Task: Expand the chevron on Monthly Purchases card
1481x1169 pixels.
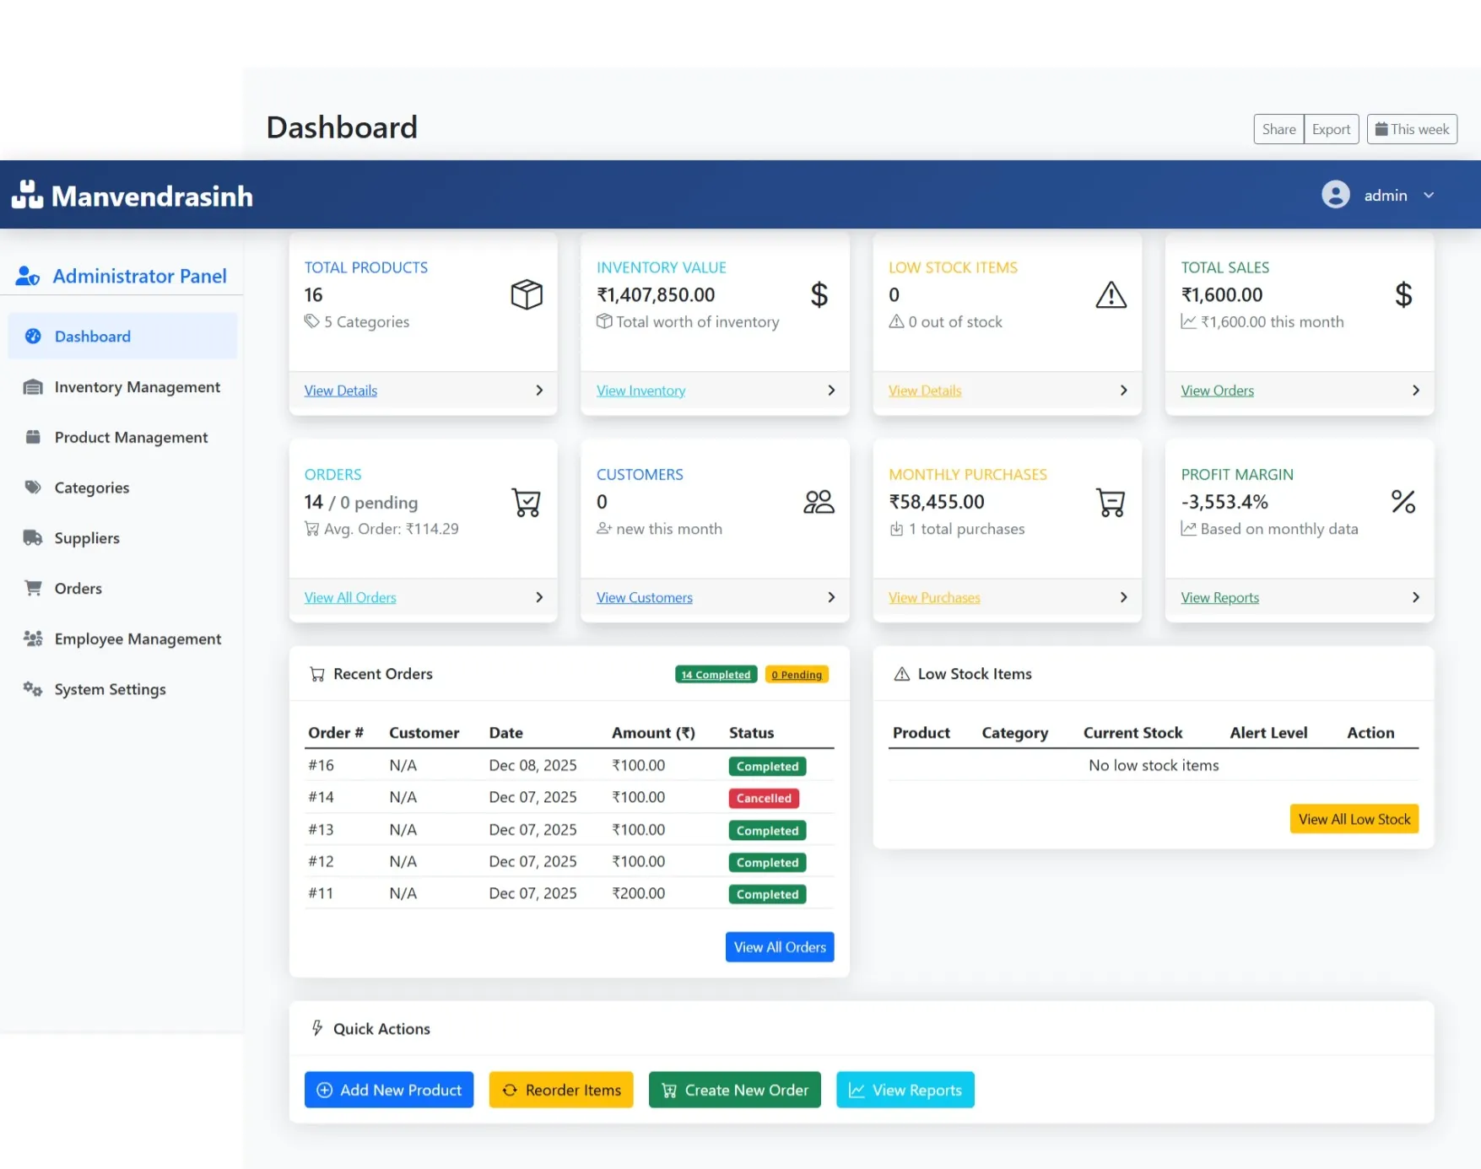Action: point(1123,596)
